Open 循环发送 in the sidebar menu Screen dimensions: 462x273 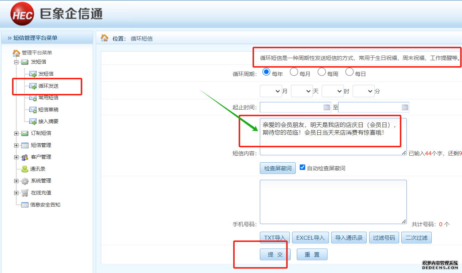point(48,86)
